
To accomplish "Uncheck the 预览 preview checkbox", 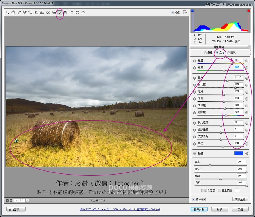I will click(173, 12).
